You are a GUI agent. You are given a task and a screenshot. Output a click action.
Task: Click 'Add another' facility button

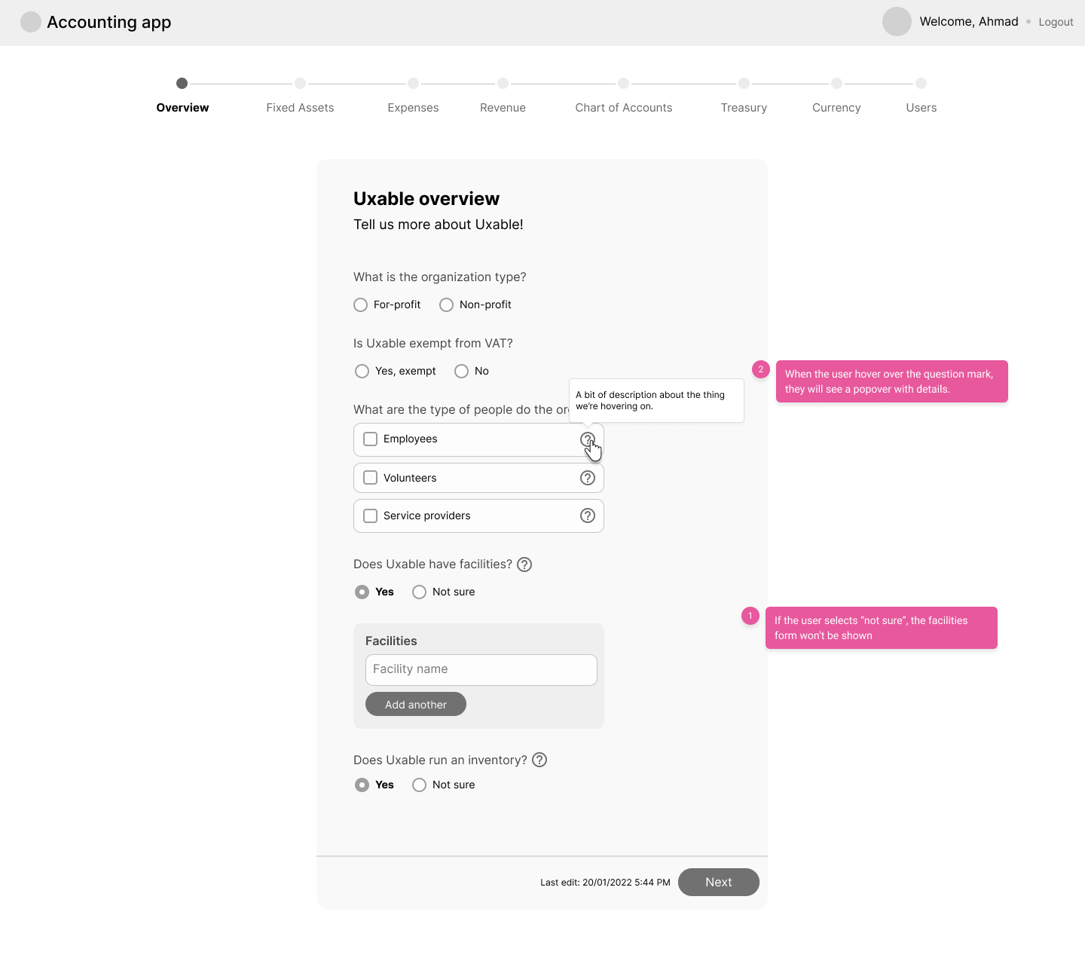[x=415, y=704]
